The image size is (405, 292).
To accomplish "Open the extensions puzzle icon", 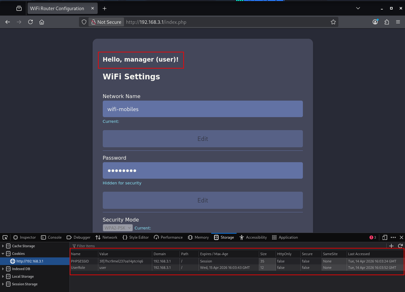I will pos(387,22).
